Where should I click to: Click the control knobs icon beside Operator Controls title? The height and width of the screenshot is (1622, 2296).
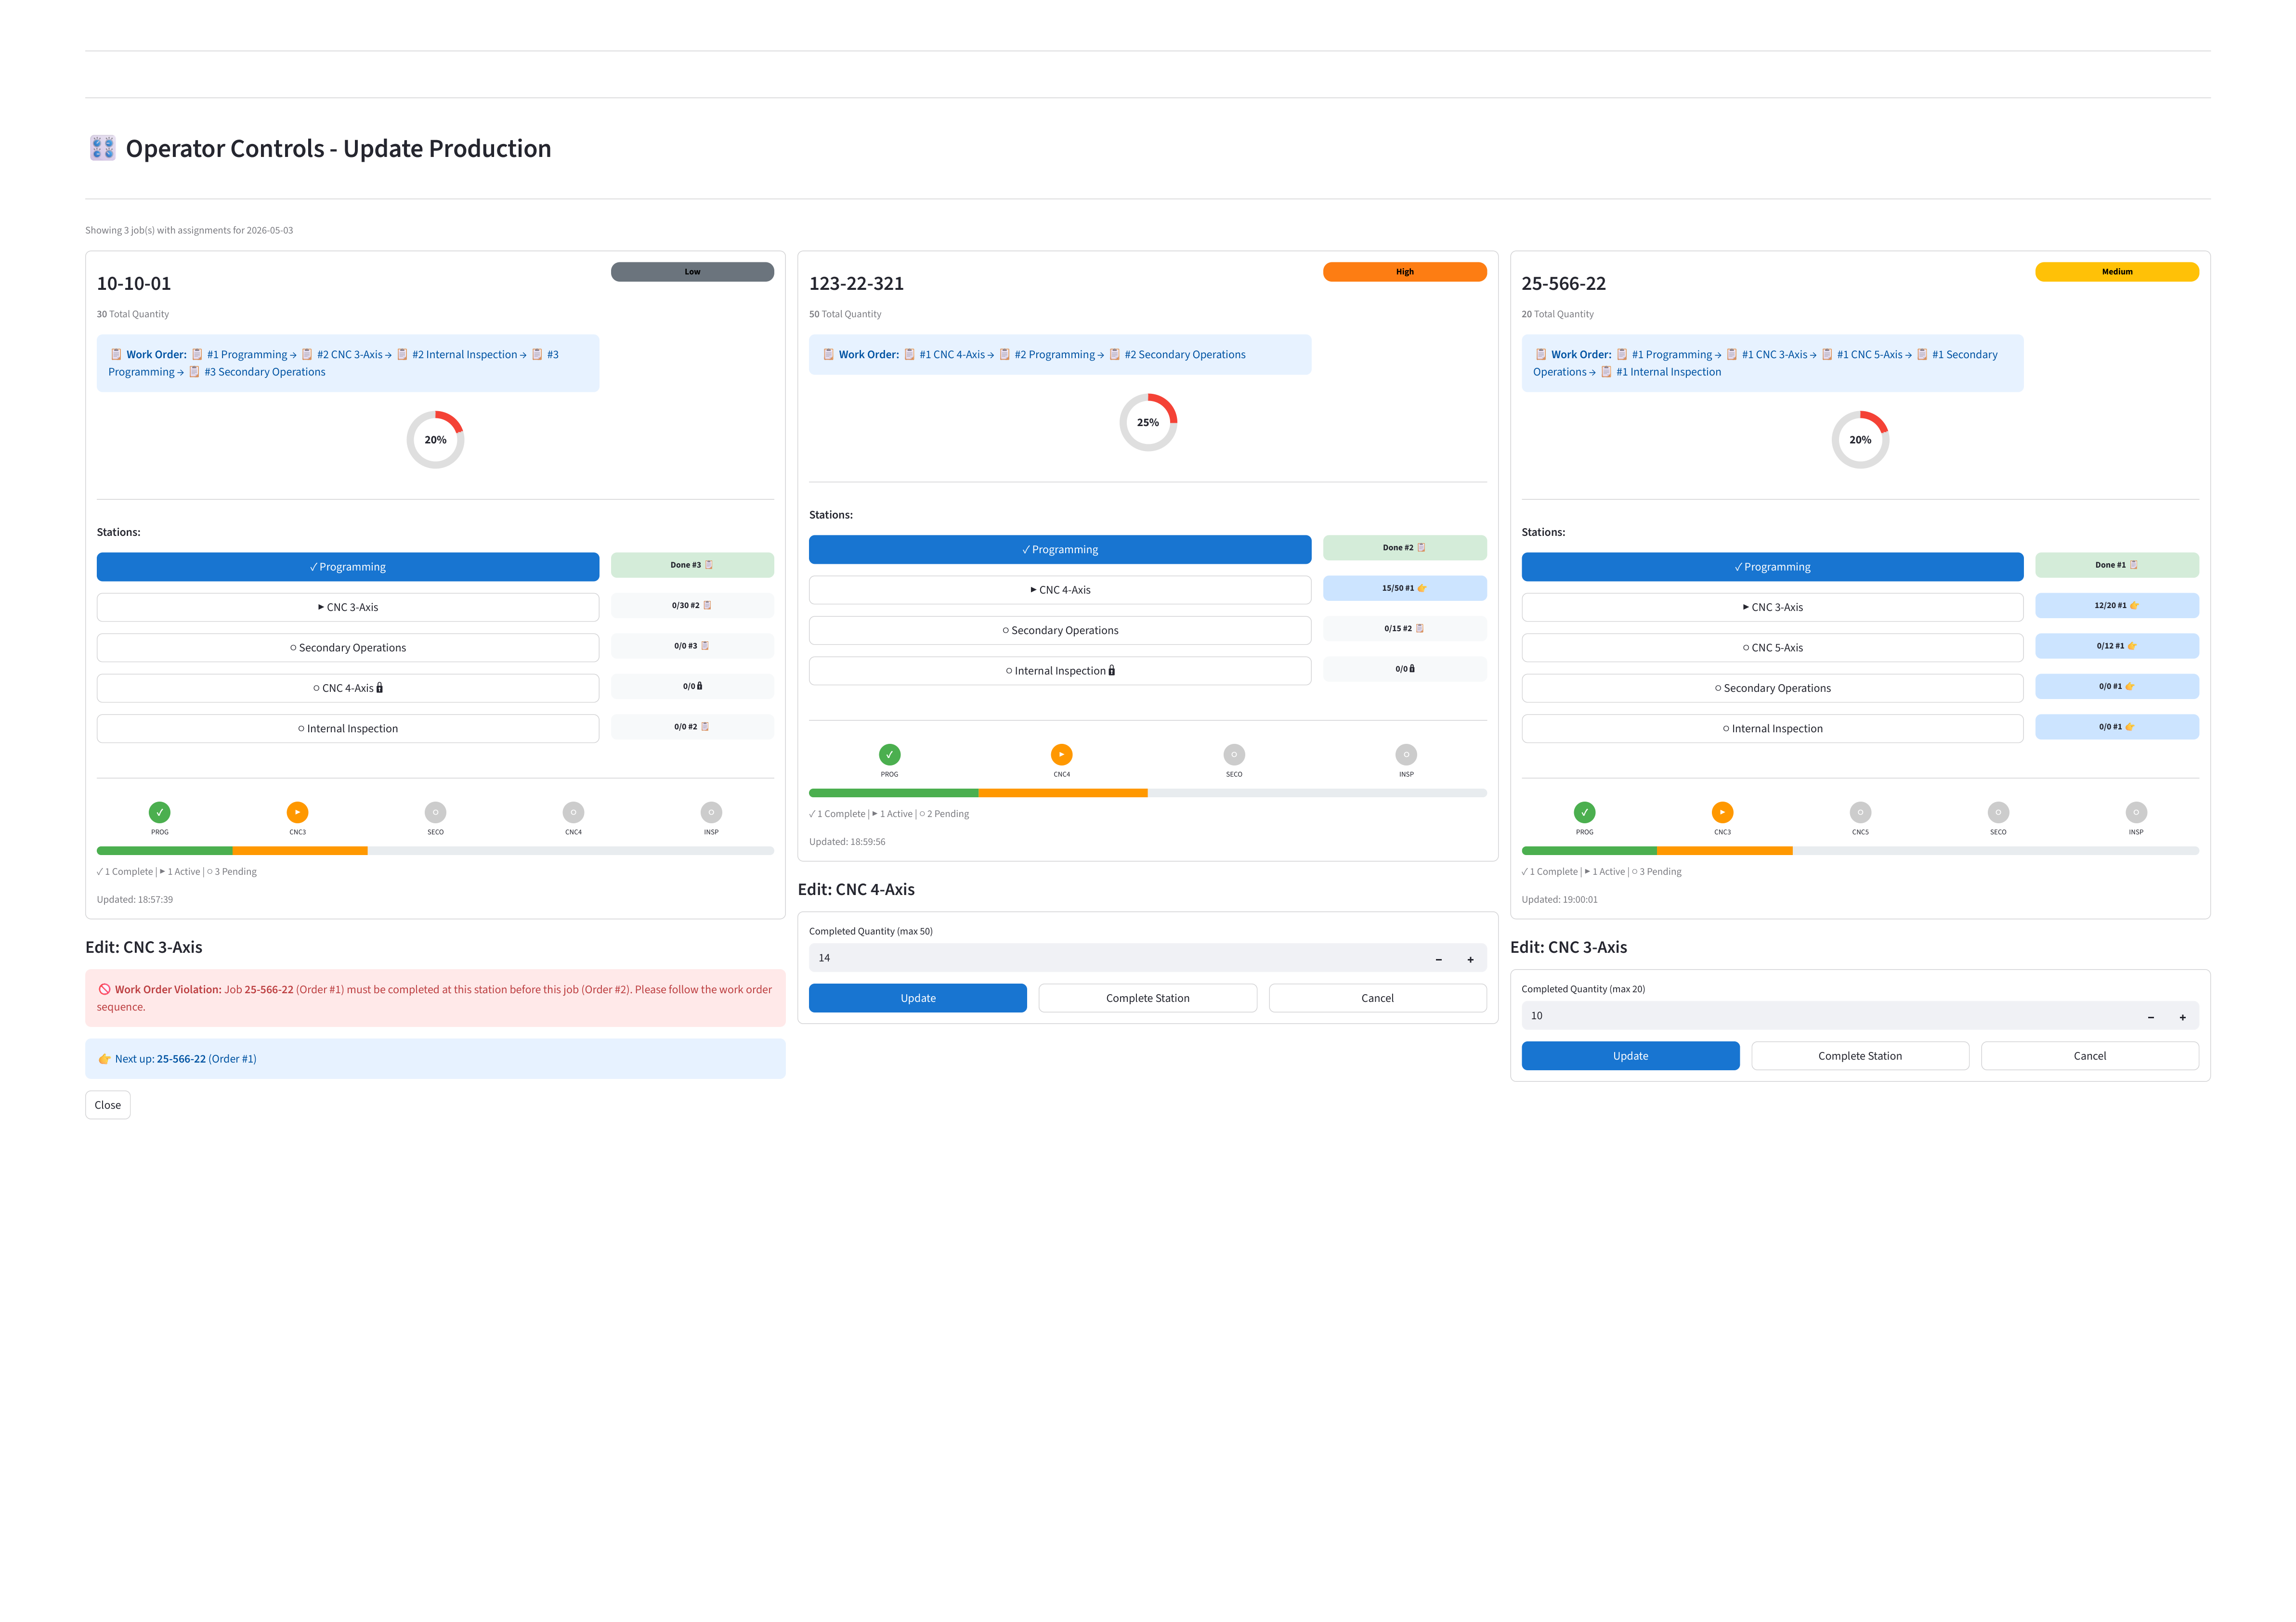click(102, 148)
